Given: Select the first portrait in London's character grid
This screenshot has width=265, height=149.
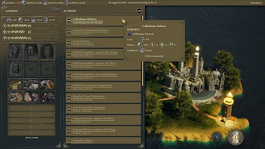Looking at the screenshot, I should [x=15, y=51].
